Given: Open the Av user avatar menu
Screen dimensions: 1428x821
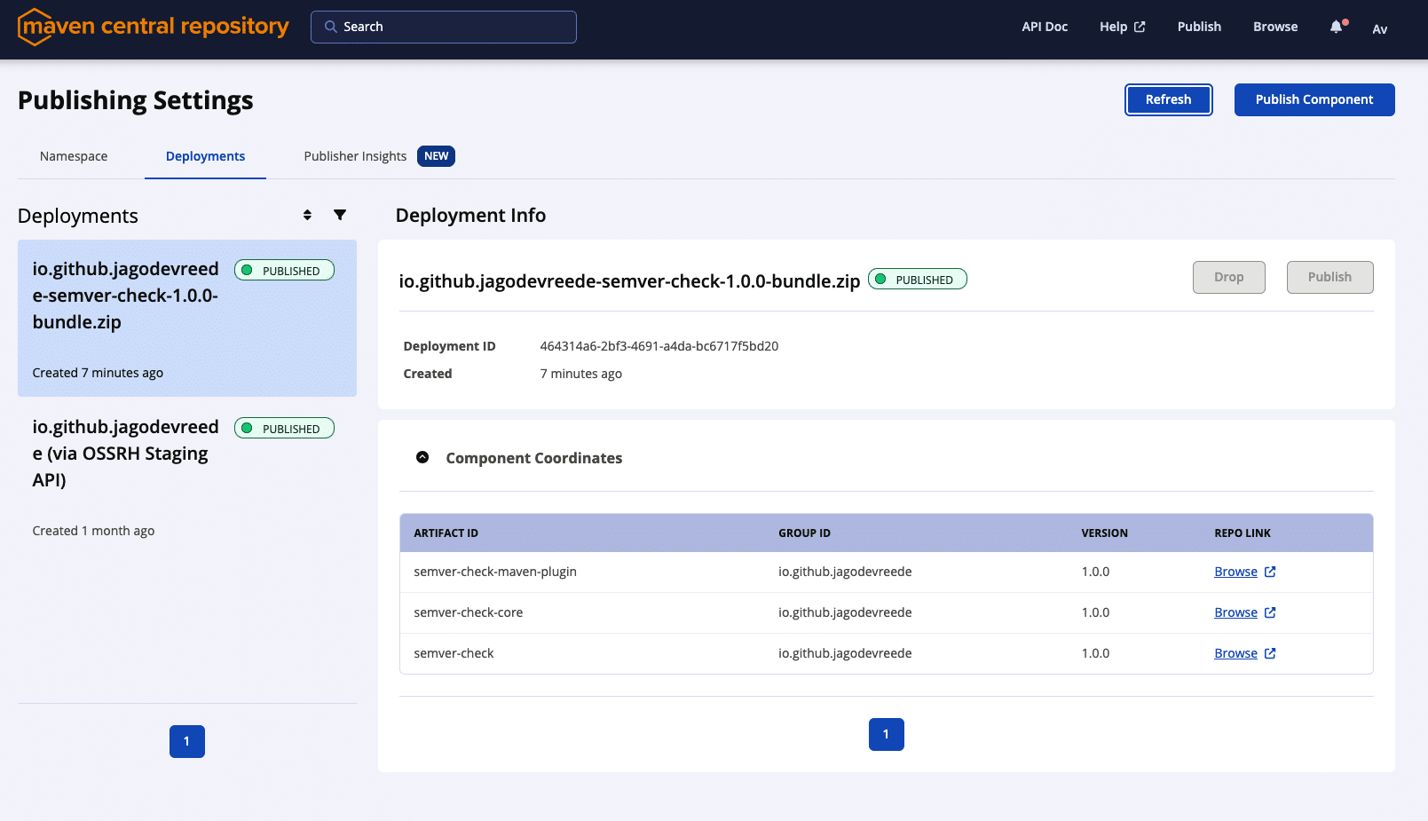Looking at the screenshot, I should coord(1379,29).
